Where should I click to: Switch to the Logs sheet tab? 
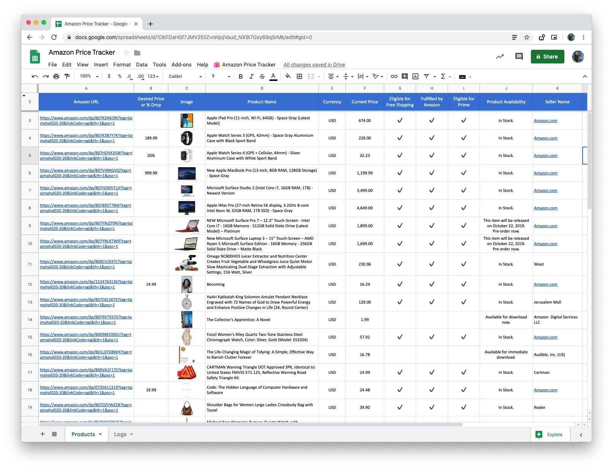120,434
